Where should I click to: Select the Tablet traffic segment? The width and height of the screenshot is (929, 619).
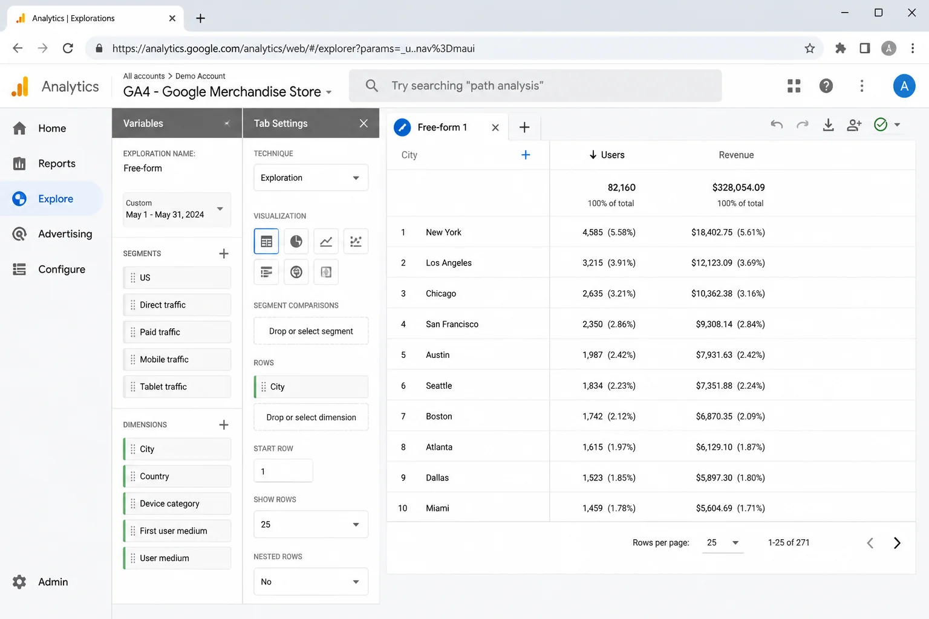point(177,387)
